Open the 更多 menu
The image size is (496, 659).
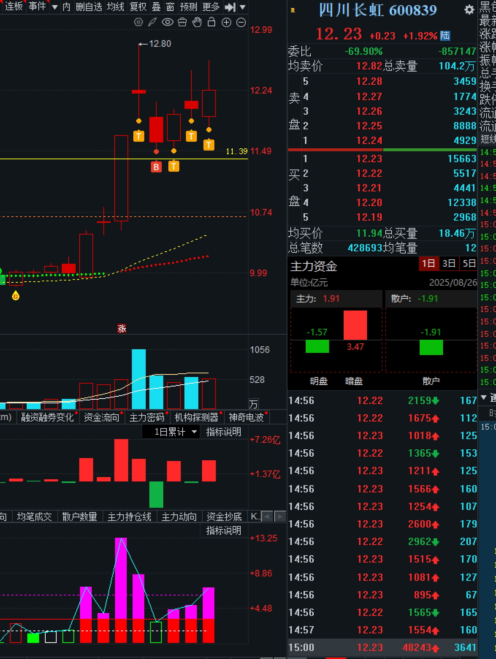tap(211, 7)
